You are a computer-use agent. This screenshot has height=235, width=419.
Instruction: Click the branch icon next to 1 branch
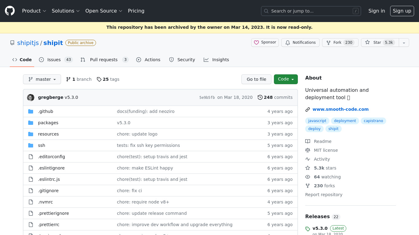(x=68, y=79)
